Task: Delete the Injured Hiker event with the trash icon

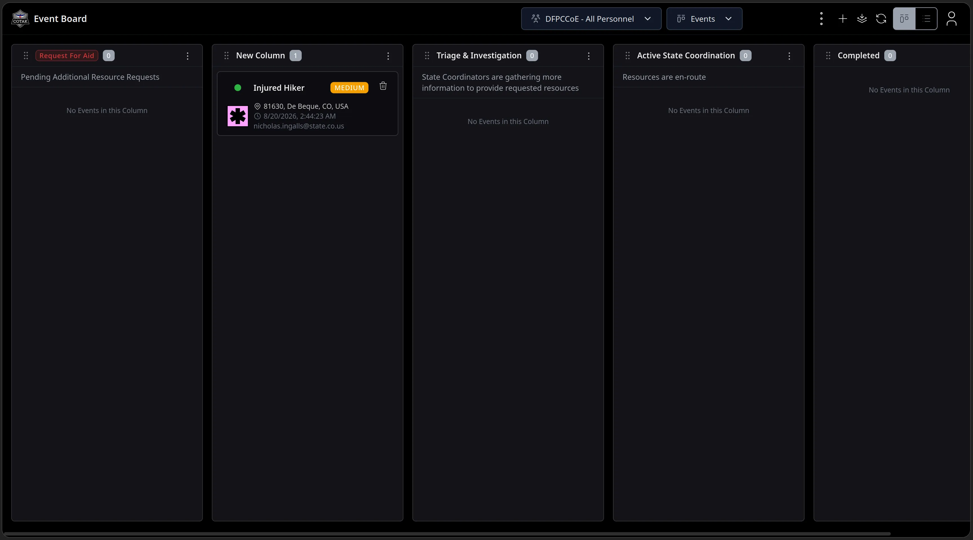Action: click(x=383, y=86)
